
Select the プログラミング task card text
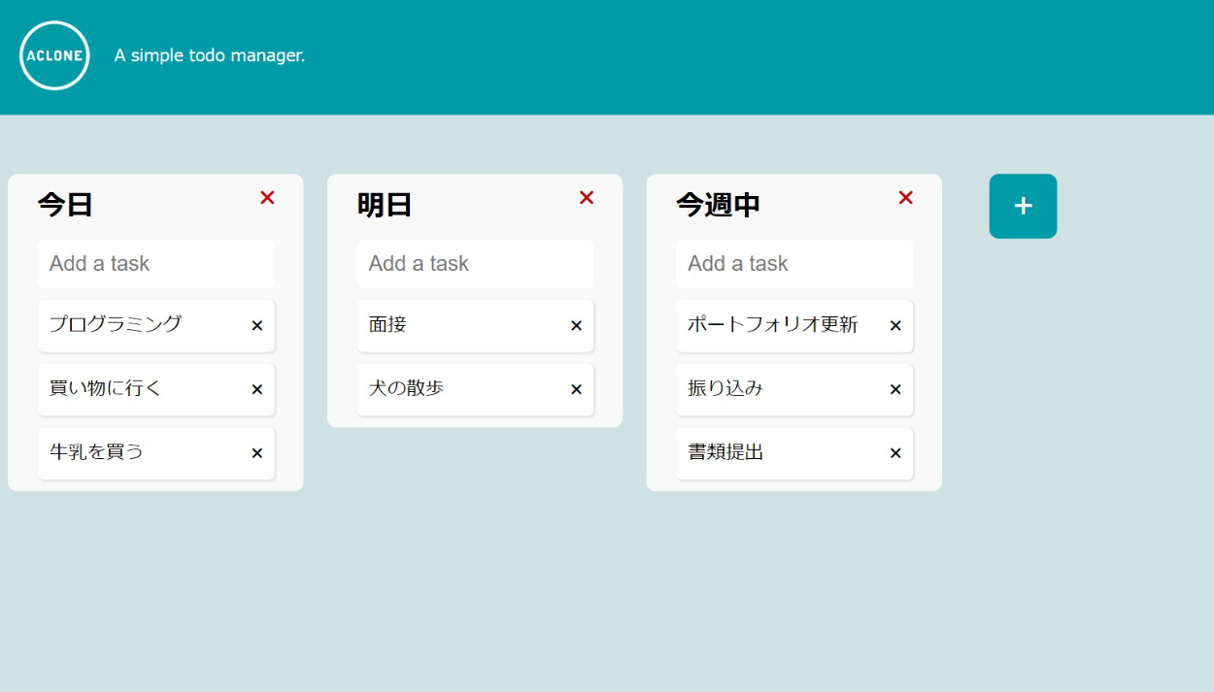(x=116, y=325)
